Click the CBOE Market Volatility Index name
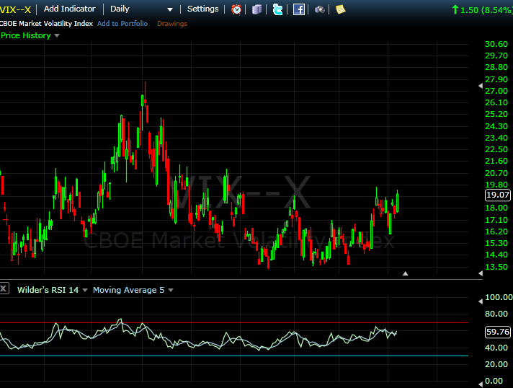This screenshot has height=388, width=513. click(46, 24)
